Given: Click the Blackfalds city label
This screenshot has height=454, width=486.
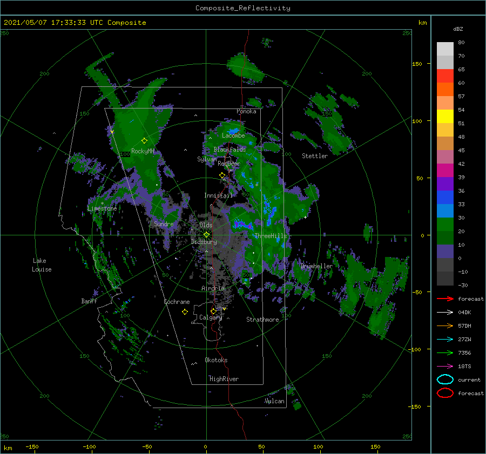Looking at the screenshot, I should (x=230, y=150).
